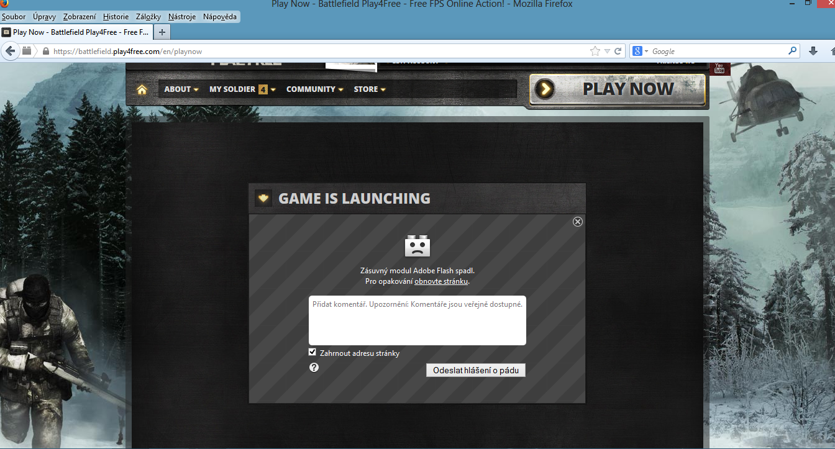This screenshot has width=835, height=449.
Task: Click the Google search engine icon
Action: (x=637, y=51)
